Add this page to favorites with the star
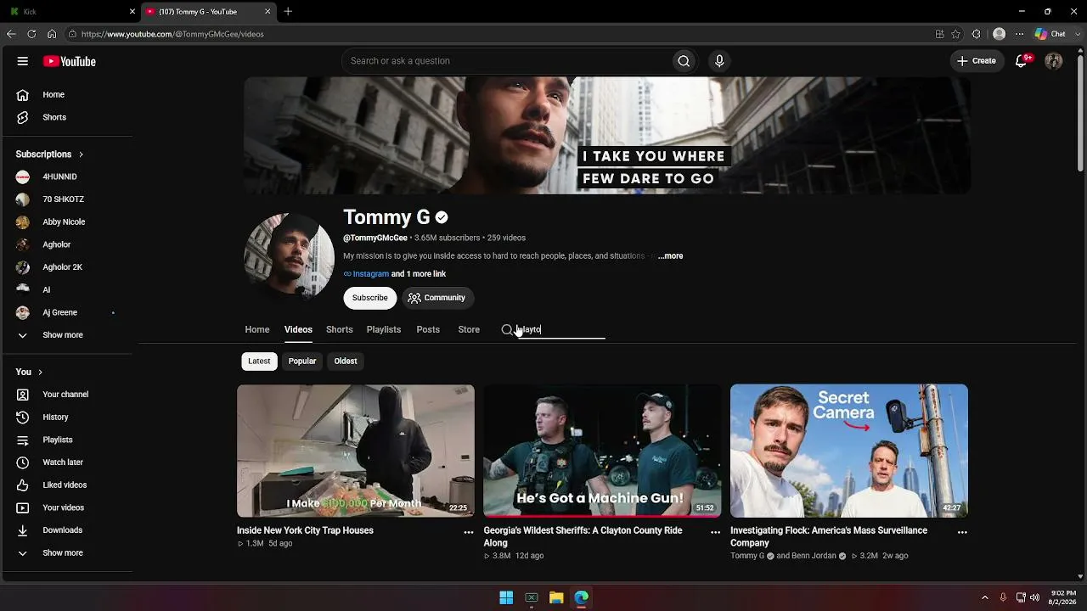The height and width of the screenshot is (611, 1087). [956, 34]
